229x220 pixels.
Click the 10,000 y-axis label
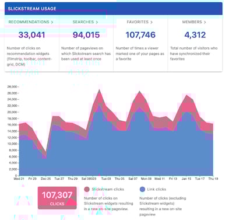click(12, 144)
